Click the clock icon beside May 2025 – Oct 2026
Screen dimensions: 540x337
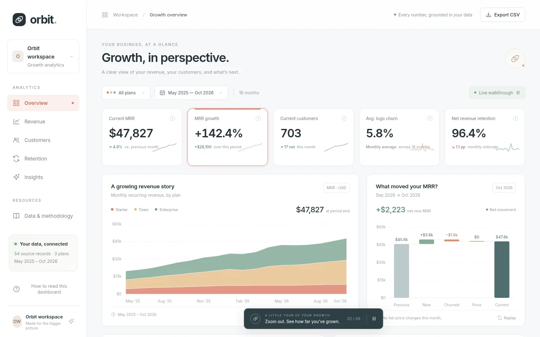pyautogui.click(x=113, y=315)
